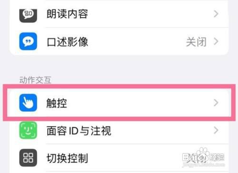Click the 切换控制 text label
Image resolution: width=238 pixels, height=173 pixels.
point(67,158)
